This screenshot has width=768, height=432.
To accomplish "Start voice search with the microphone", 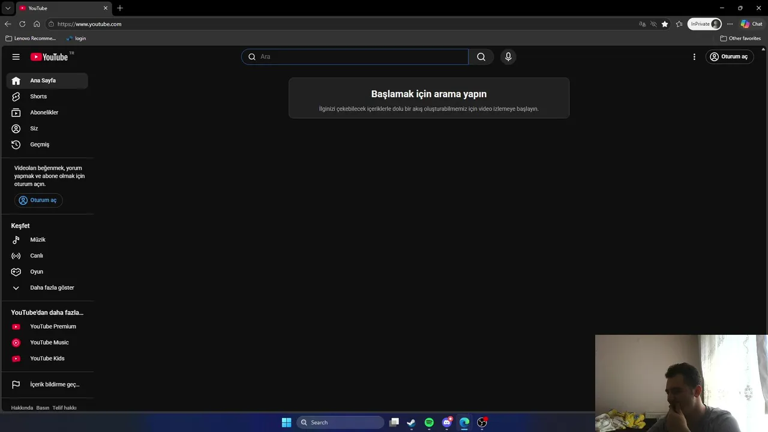I will coord(508,56).
